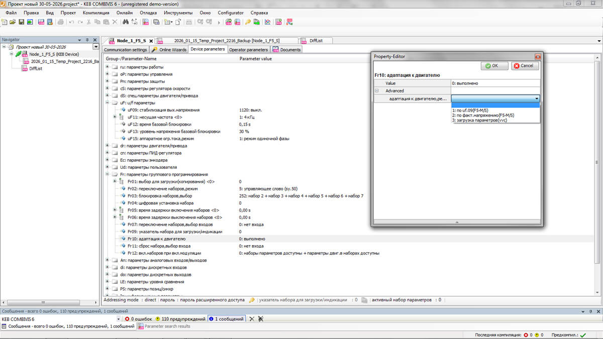
Task: Choose option 3: загрузка параметров(vvc)
Action: click(x=495, y=120)
